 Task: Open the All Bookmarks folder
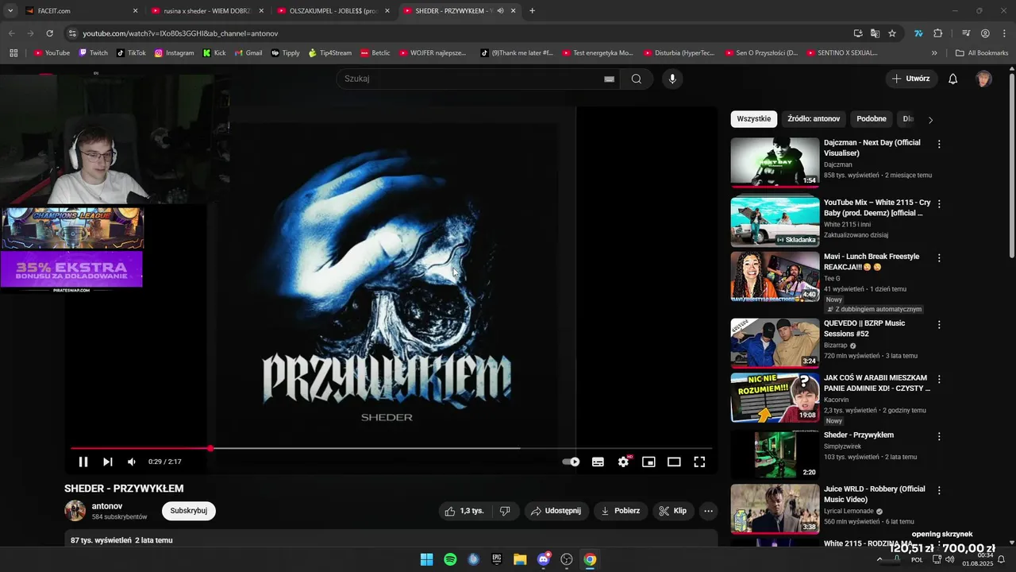tap(982, 52)
